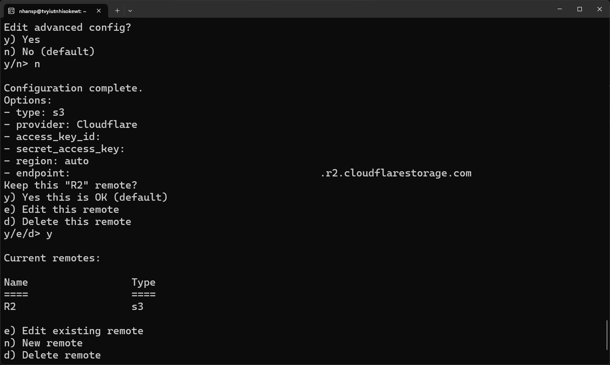The width and height of the screenshot is (610, 365).
Task: Click the "y/e/d> y" prompt line
Action: 28,234
